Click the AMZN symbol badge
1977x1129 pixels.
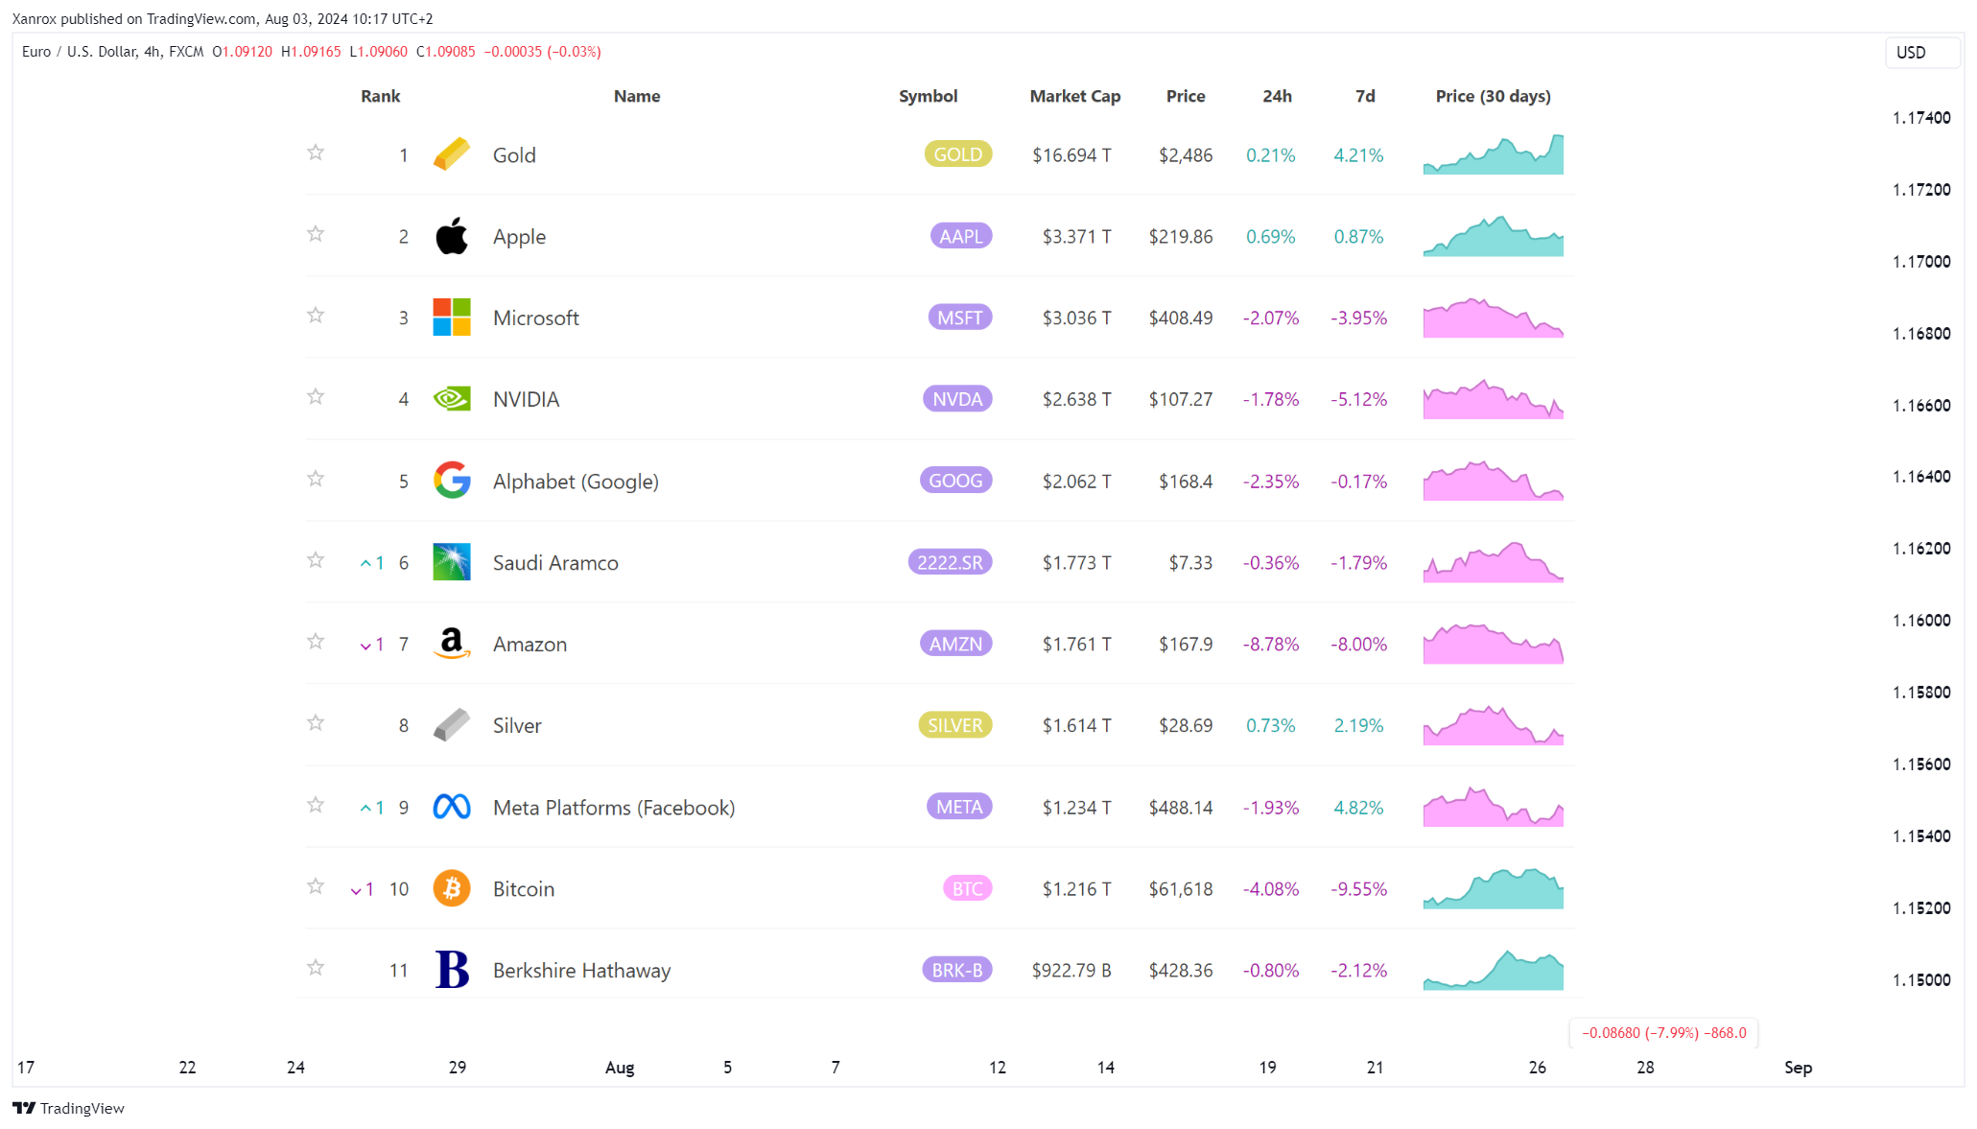click(956, 644)
